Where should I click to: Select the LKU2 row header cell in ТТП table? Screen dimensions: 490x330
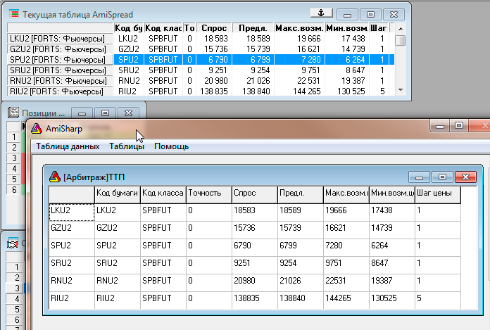point(72,212)
